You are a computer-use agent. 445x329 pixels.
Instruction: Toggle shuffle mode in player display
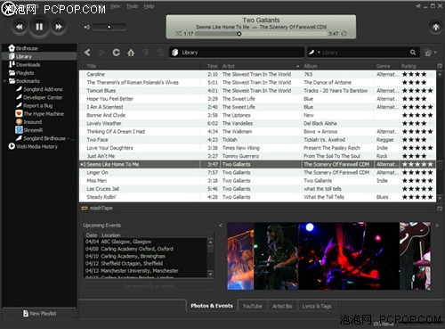click(178, 34)
